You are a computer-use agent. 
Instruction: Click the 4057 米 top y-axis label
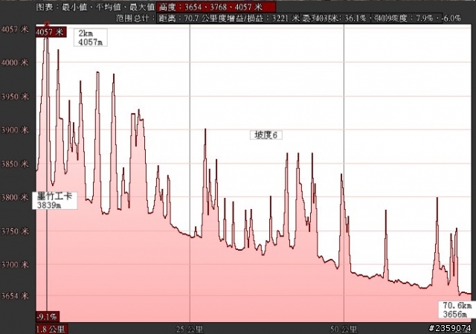(15, 30)
